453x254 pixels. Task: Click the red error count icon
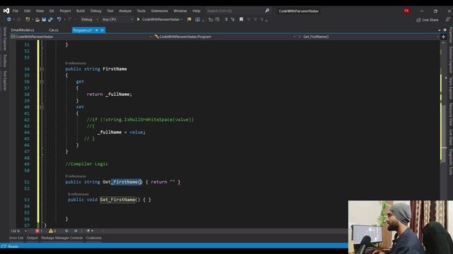tap(38, 231)
